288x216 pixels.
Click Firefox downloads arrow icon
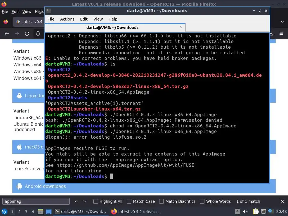(271, 33)
